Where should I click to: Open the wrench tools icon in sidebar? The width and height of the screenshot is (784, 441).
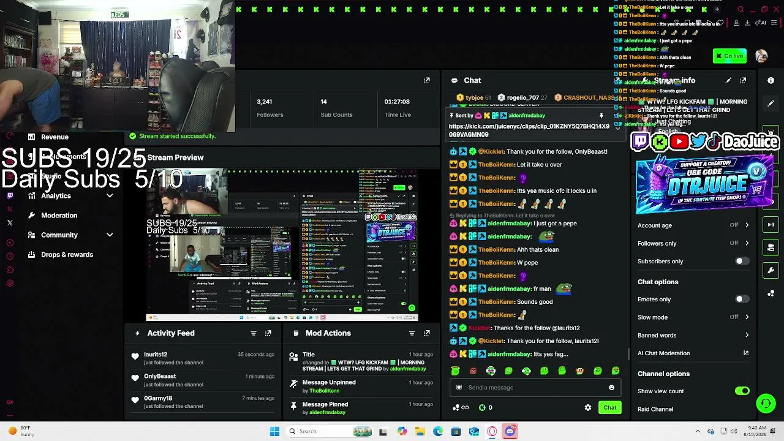[771, 270]
